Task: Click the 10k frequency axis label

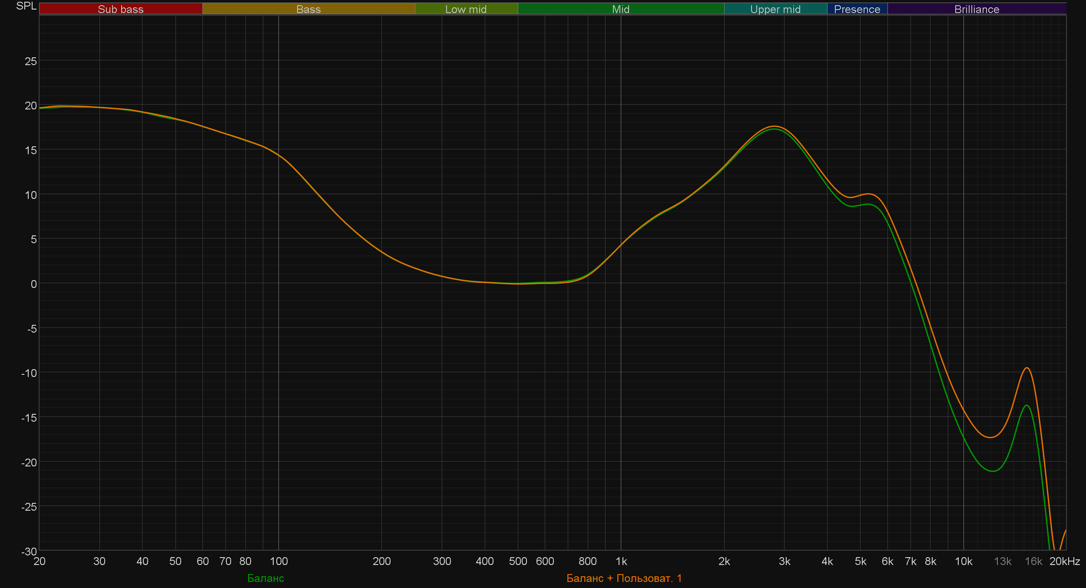Action: [x=963, y=561]
